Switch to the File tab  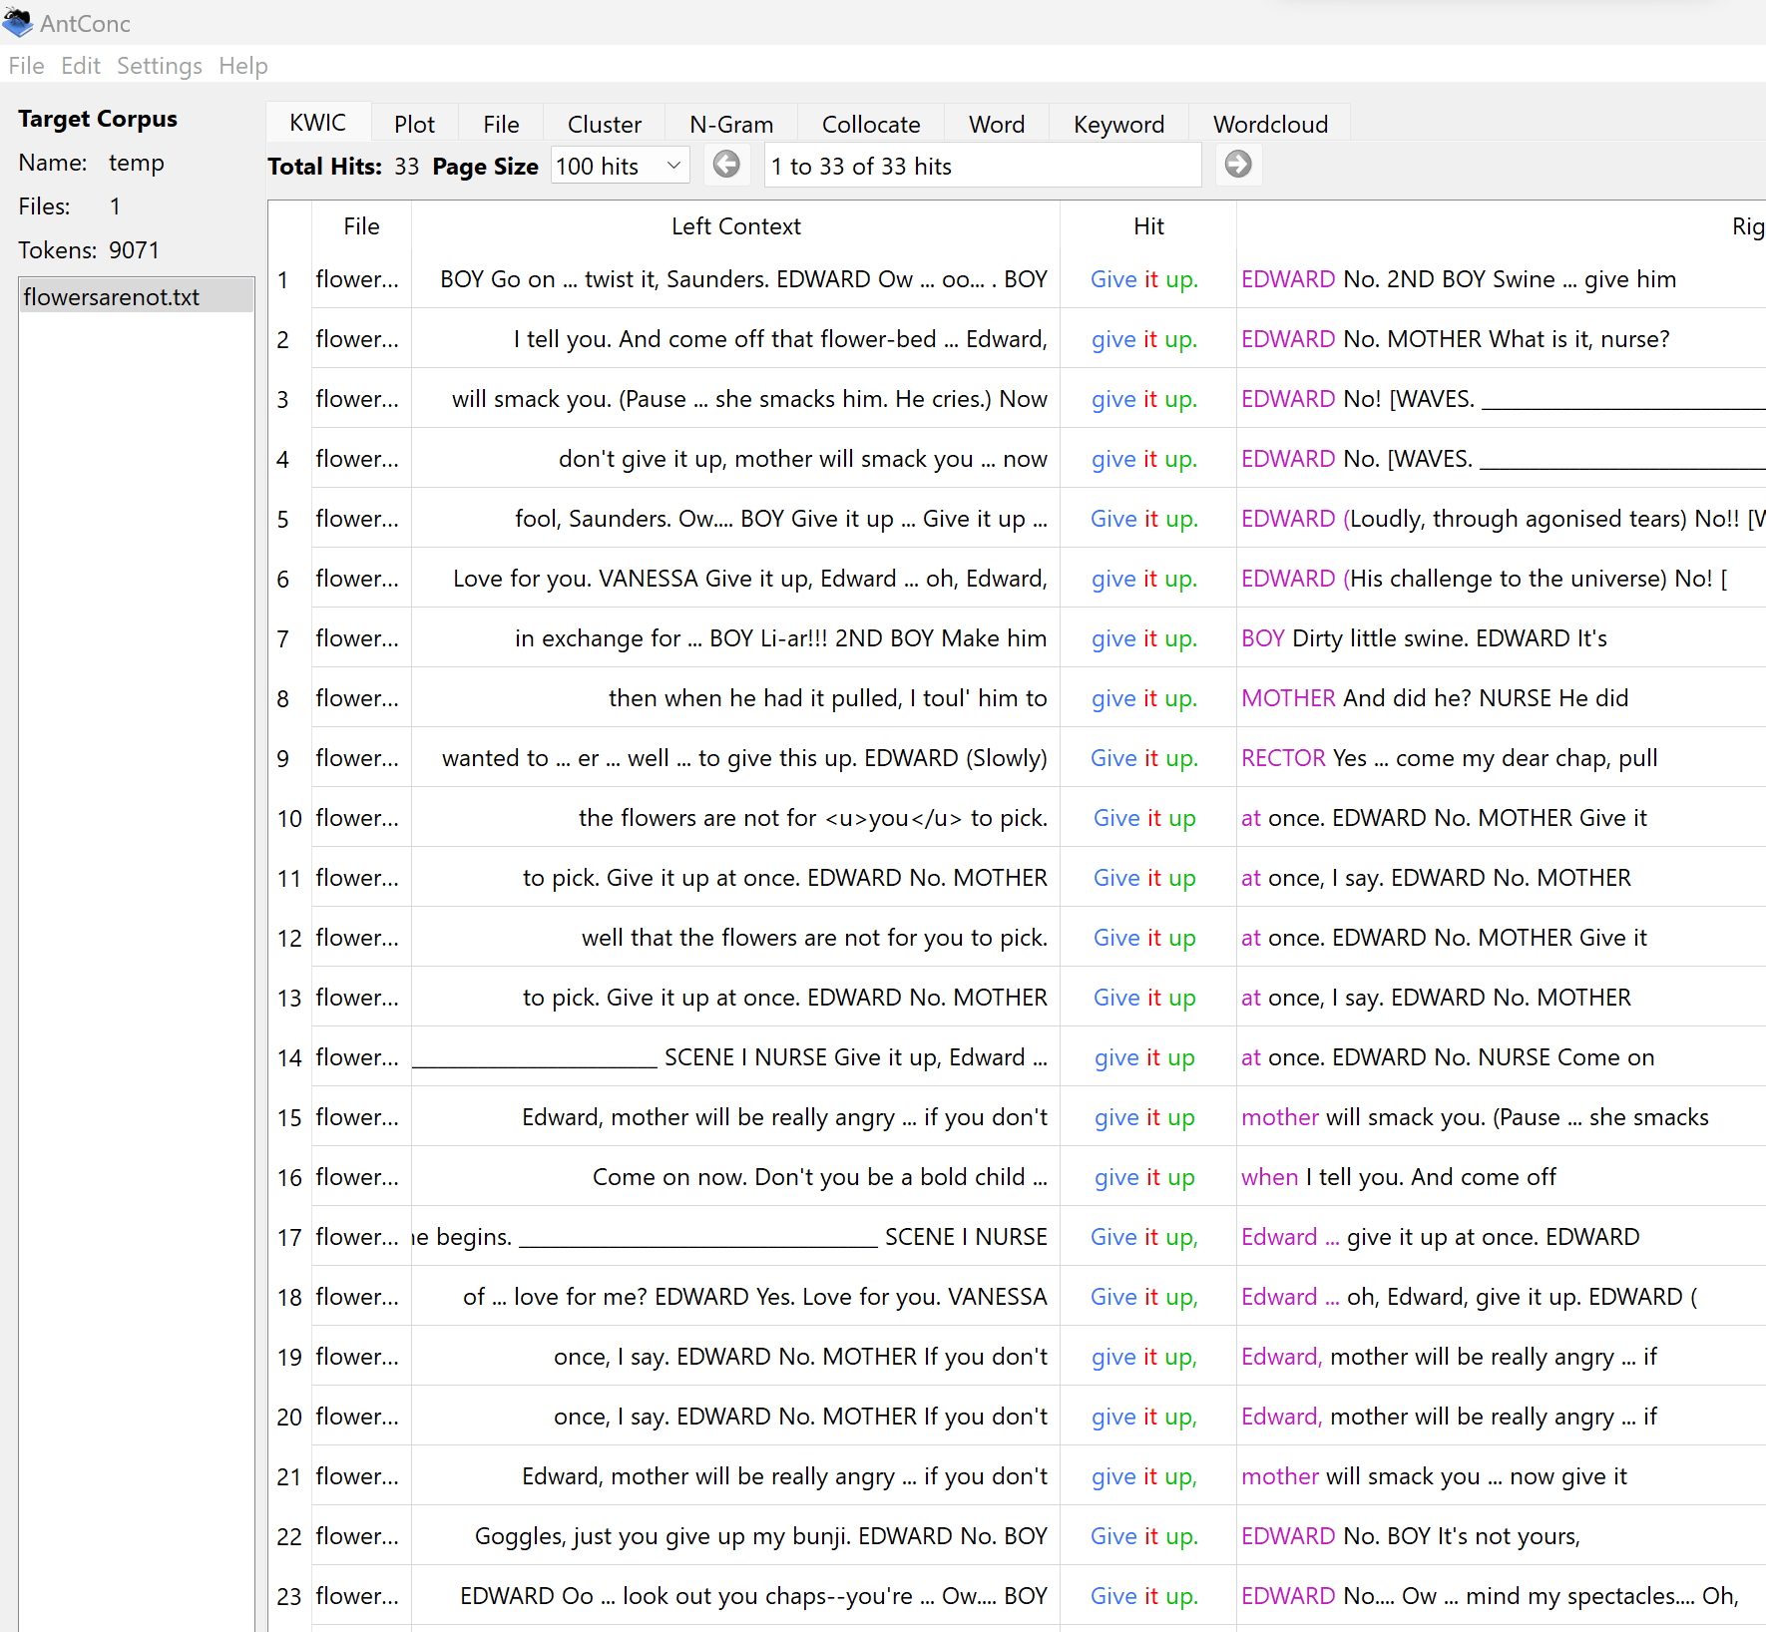point(501,124)
